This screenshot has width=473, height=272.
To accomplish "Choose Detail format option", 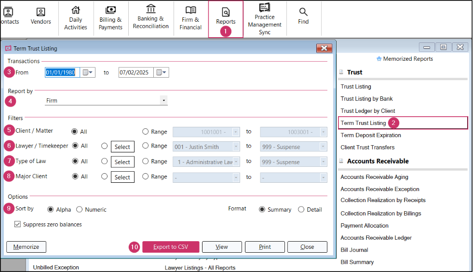I will pos(301,209).
